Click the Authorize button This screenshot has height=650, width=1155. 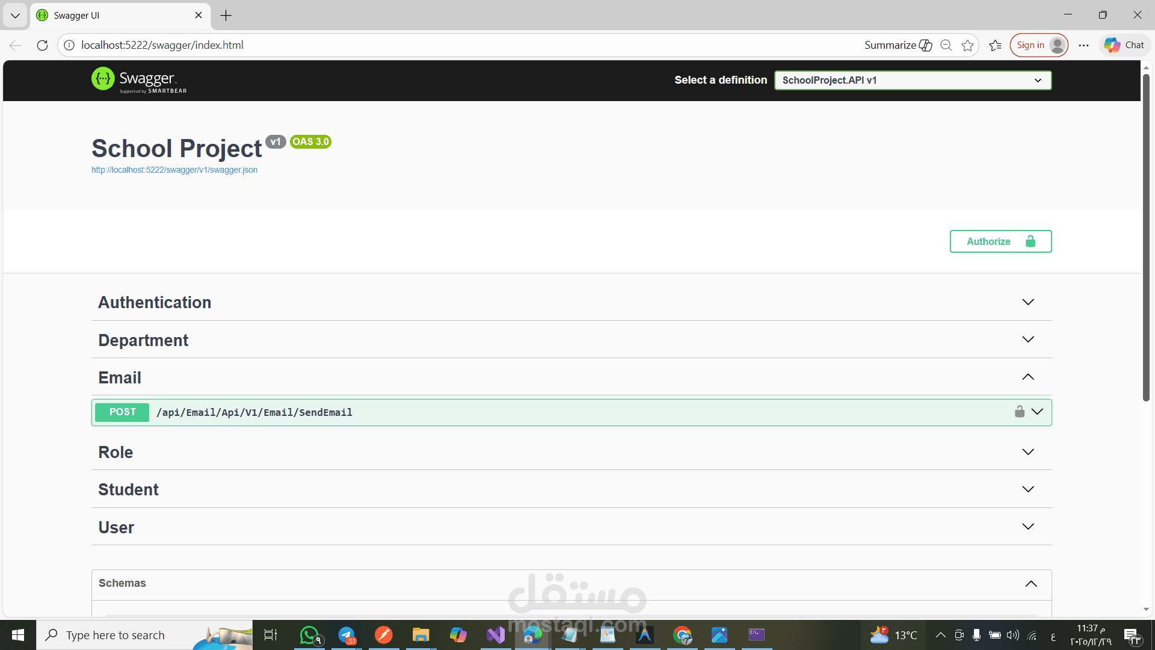click(1000, 241)
